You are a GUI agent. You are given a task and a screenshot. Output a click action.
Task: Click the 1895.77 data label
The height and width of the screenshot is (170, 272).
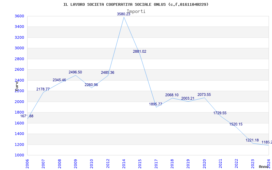(x=156, y=104)
